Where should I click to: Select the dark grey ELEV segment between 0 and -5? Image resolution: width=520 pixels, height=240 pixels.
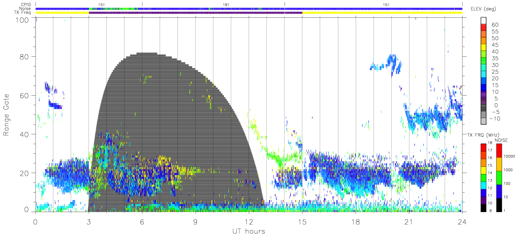coord(484,108)
